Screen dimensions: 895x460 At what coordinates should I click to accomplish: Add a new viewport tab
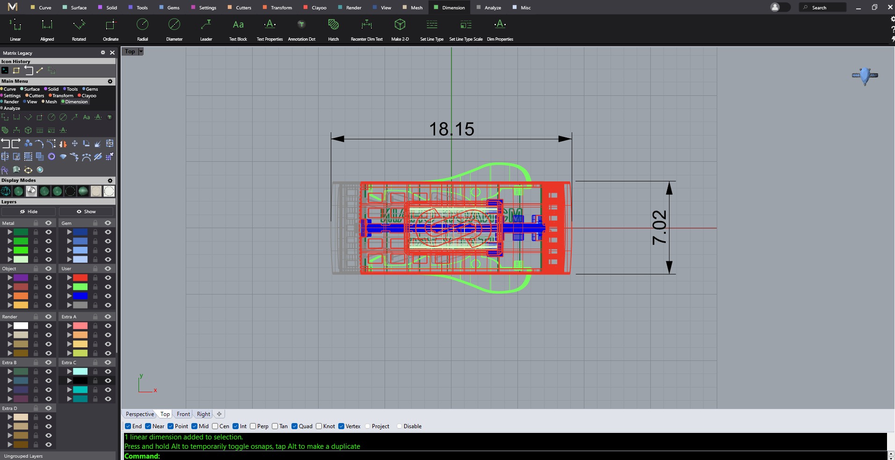click(x=219, y=414)
